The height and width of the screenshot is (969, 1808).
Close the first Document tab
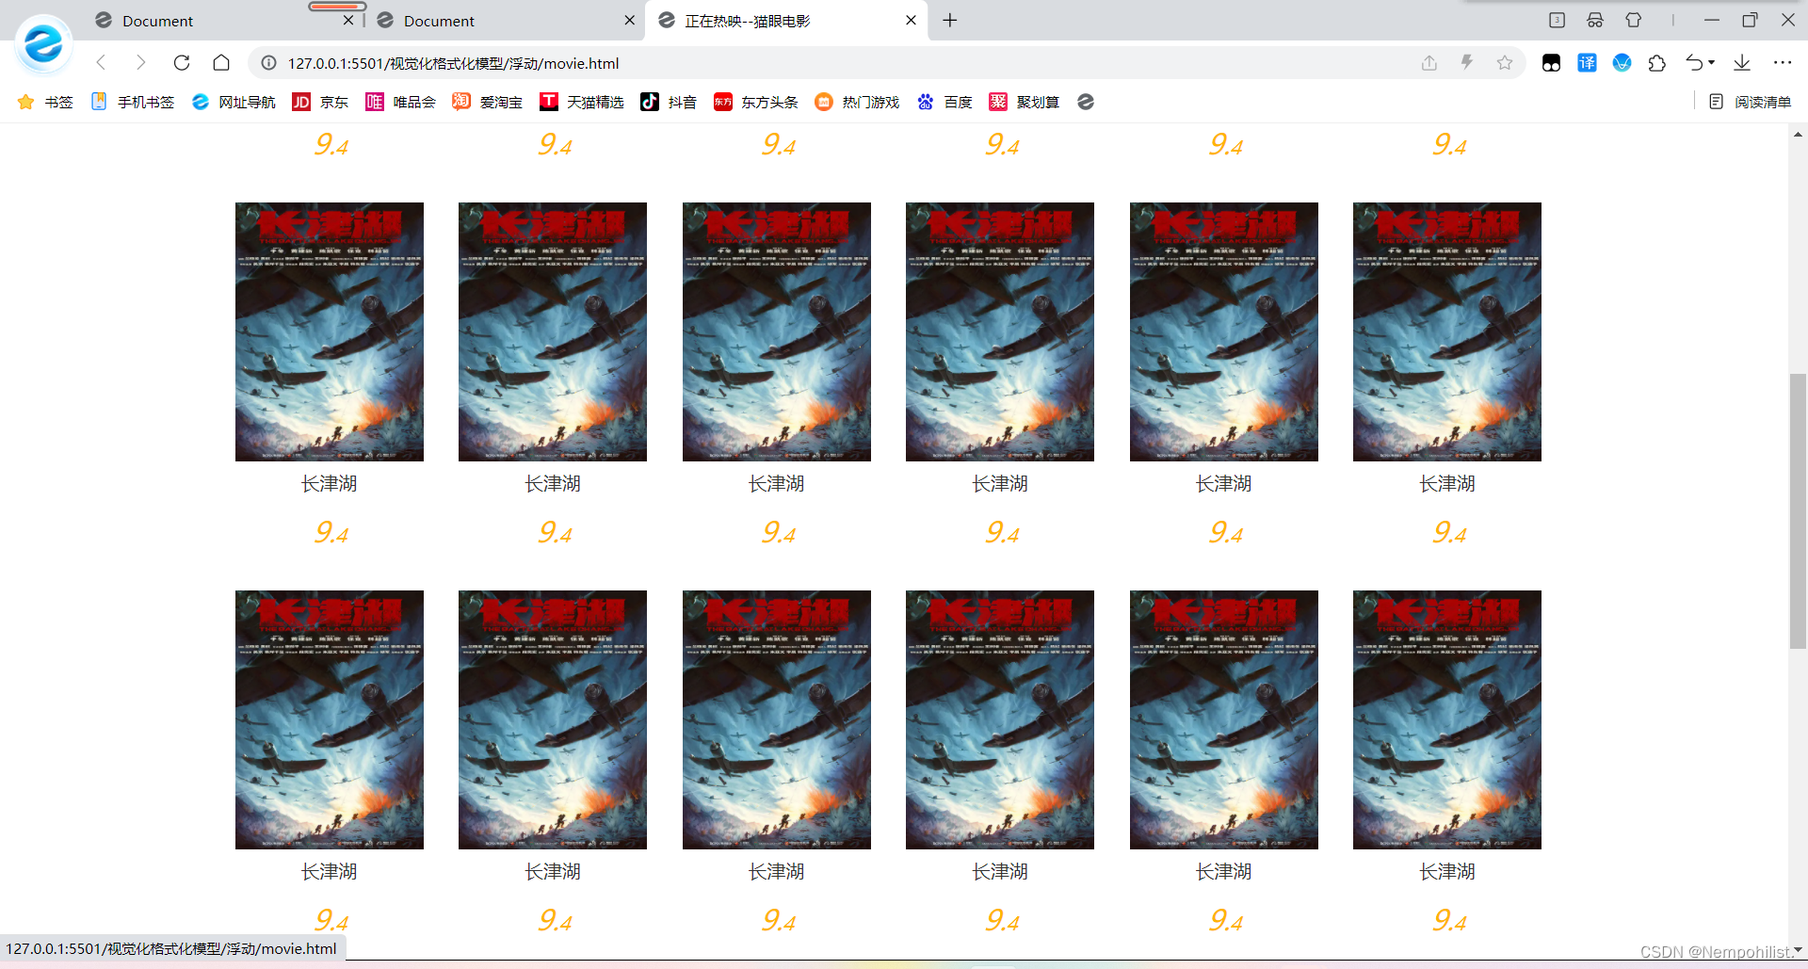348,20
